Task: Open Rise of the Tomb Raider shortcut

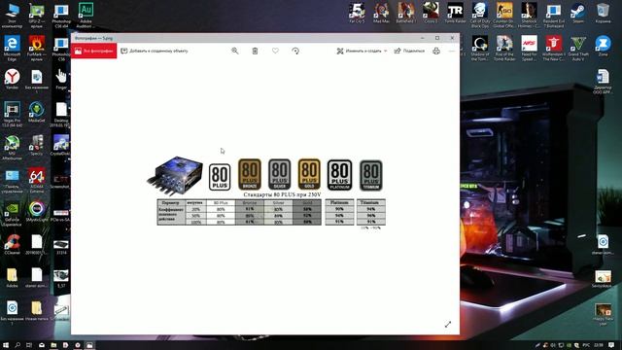Action: pyautogui.click(x=504, y=48)
